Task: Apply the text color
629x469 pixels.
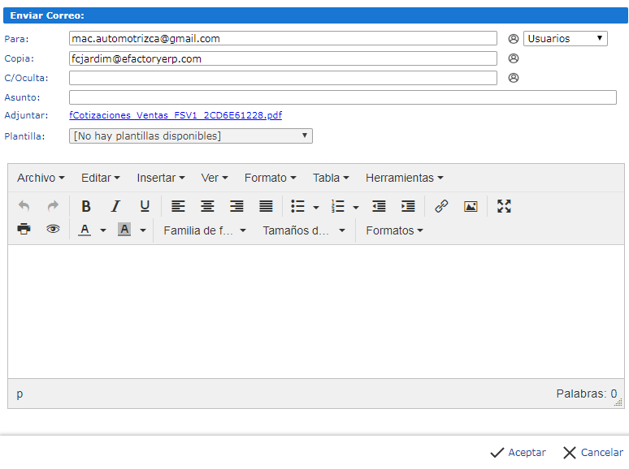Action: click(85, 230)
